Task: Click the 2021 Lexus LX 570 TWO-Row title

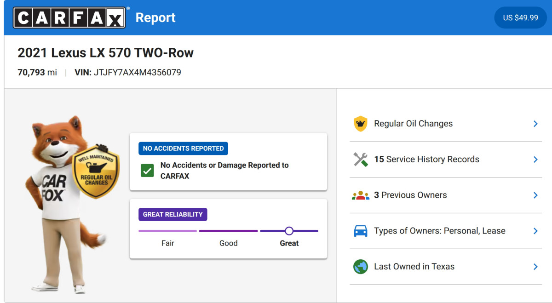Action: tap(106, 53)
